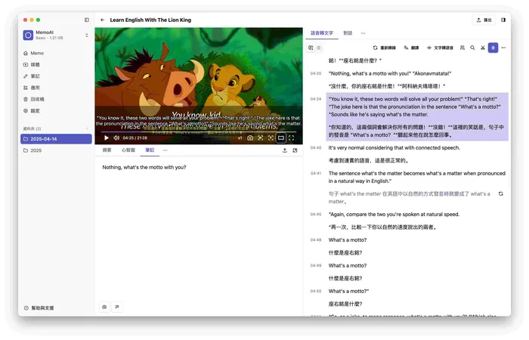Play the Lion King video

pyautogui.click(x=107, y=138)
